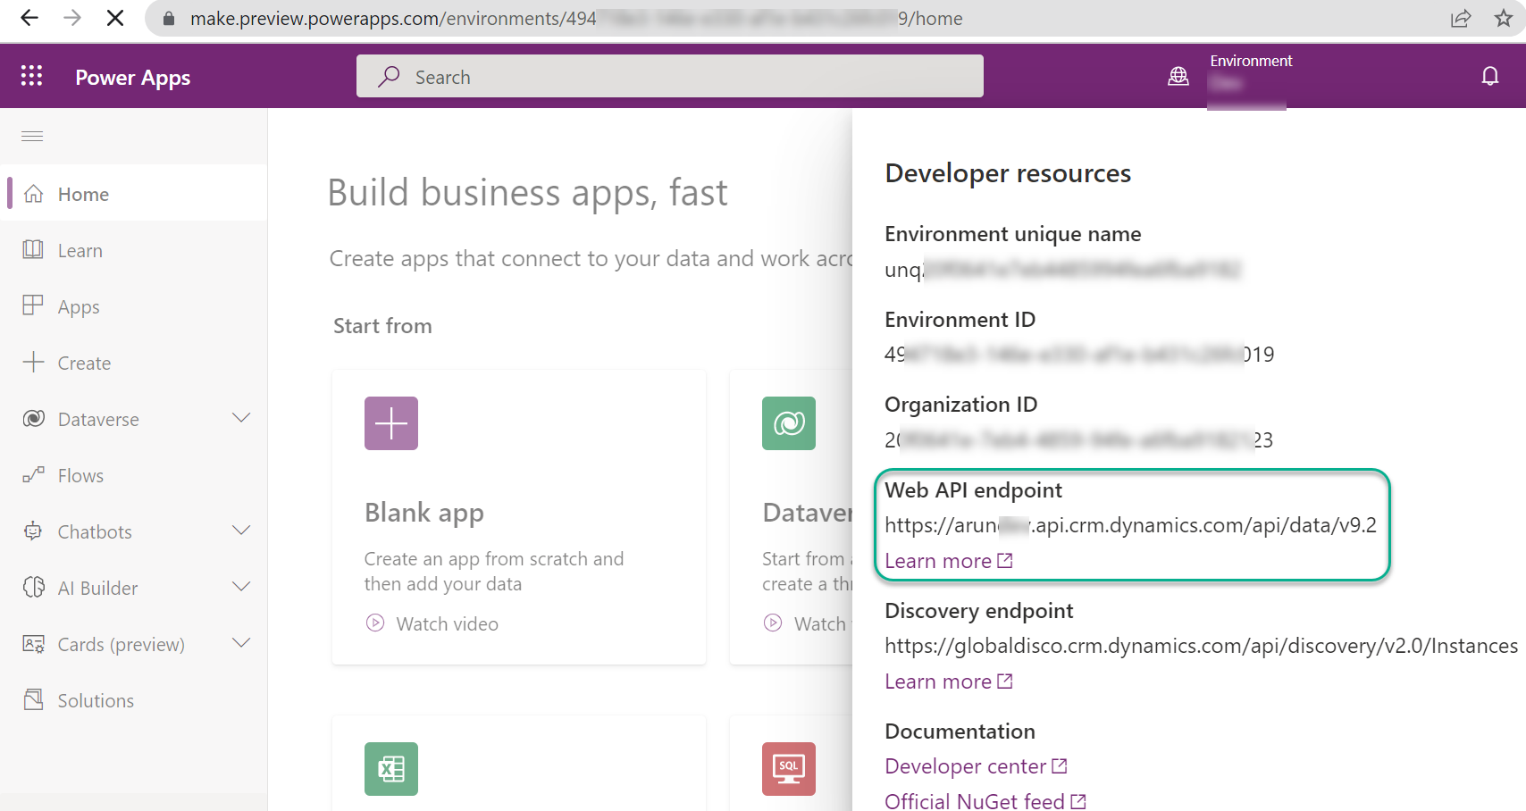1526x811 pixels.
Task: Click into the Search box
Action: 670,77
